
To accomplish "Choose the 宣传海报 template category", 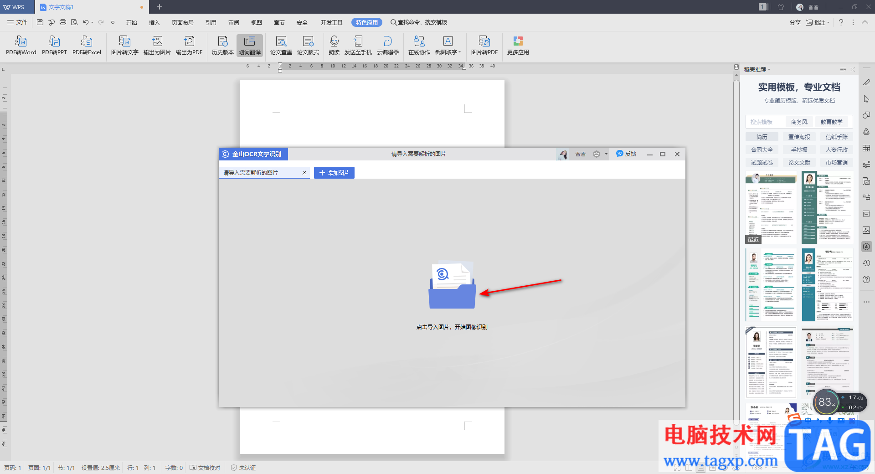I will 799,137.
